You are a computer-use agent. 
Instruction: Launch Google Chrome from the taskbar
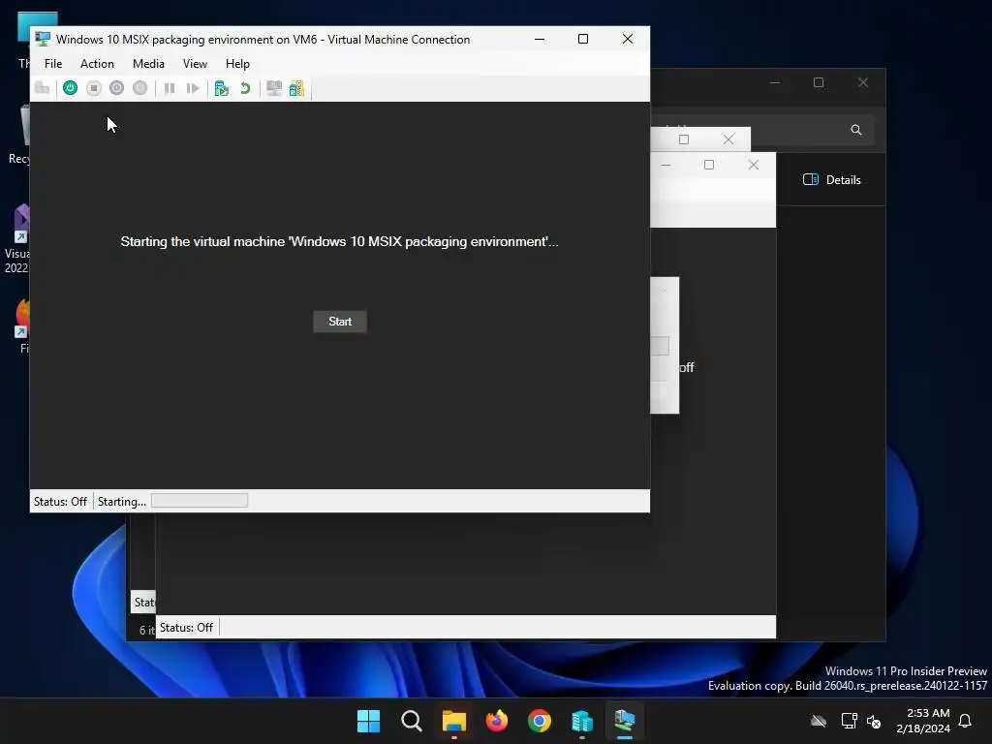pyautogui.click(x=539, y=721)
